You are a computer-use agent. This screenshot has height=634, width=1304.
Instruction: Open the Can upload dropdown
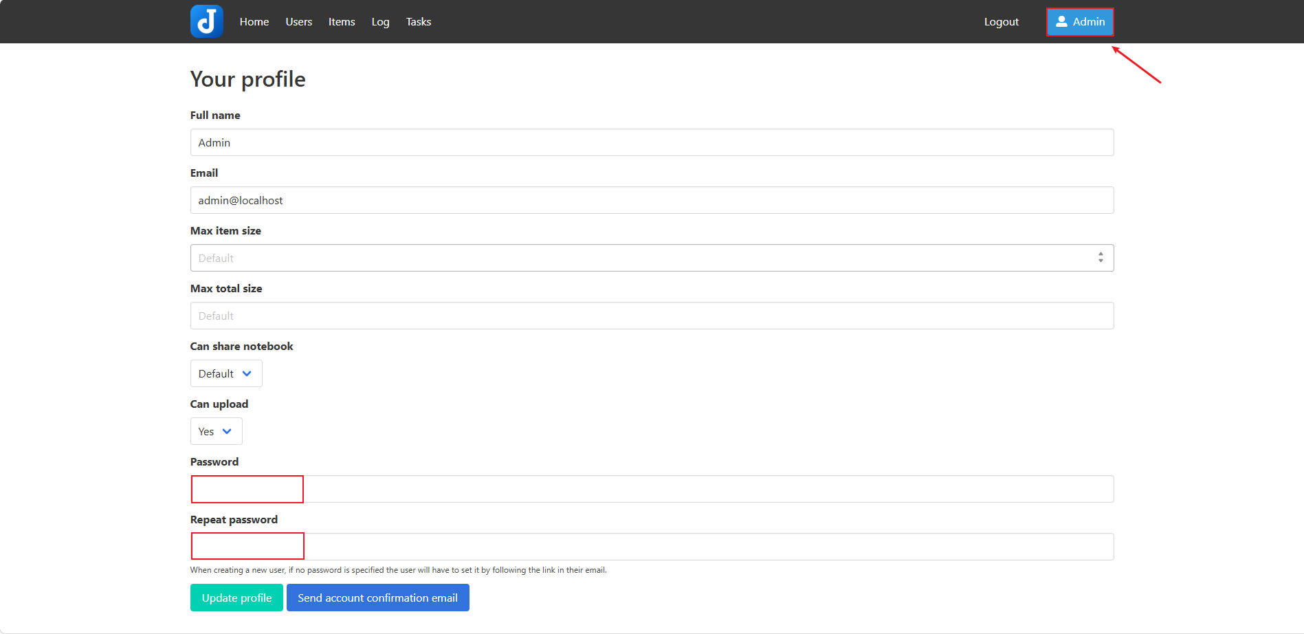tap(216, 431)
